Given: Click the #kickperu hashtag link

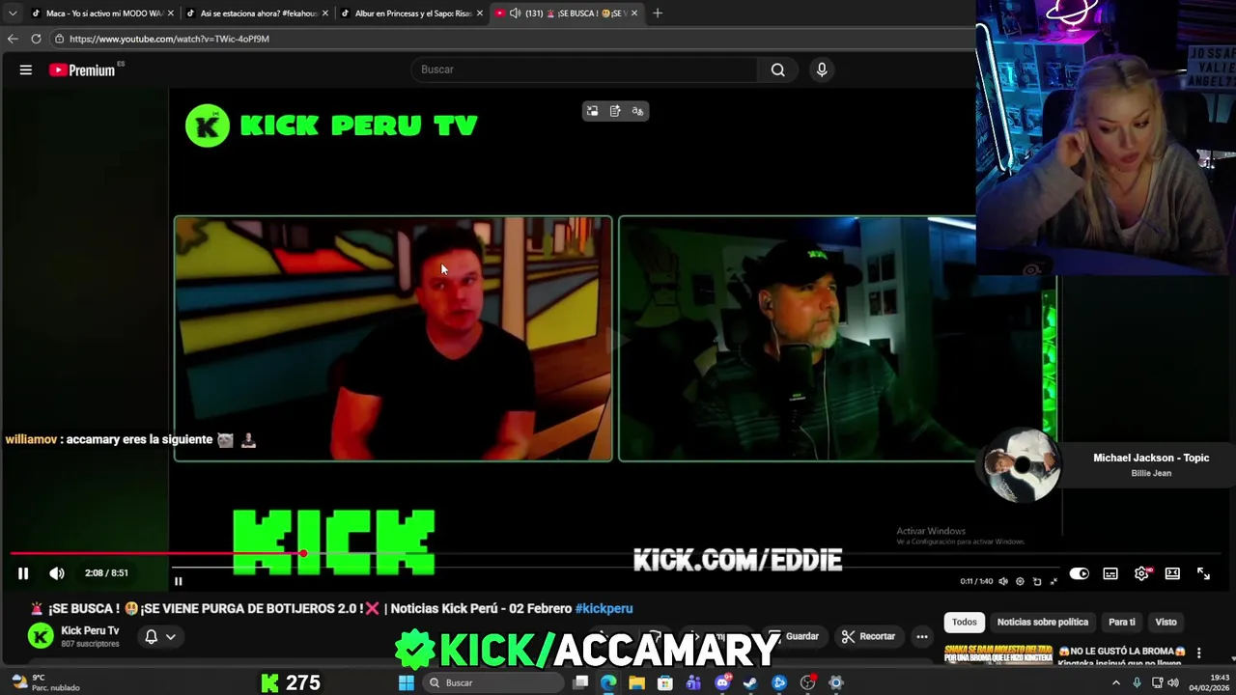Looking at the screenshot, I should 604,608.
